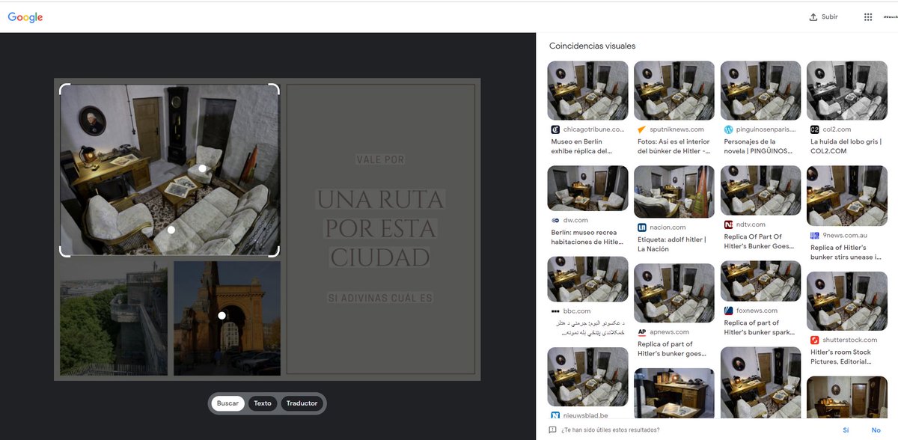Click the apnews.com AP favicon

click(642, 332)
